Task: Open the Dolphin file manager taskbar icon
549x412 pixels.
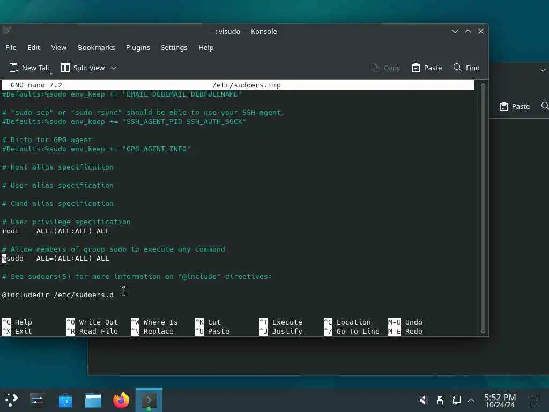Action: pyautogui.click(x=93, y=400)
